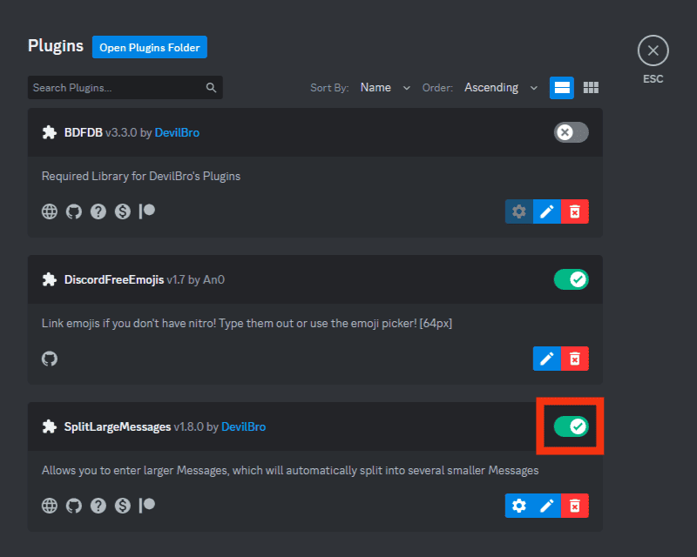Viewport: 697px width, 557px height.
Task: Edit BDFDB plugin with pencil icon
Action: (547, 211)
